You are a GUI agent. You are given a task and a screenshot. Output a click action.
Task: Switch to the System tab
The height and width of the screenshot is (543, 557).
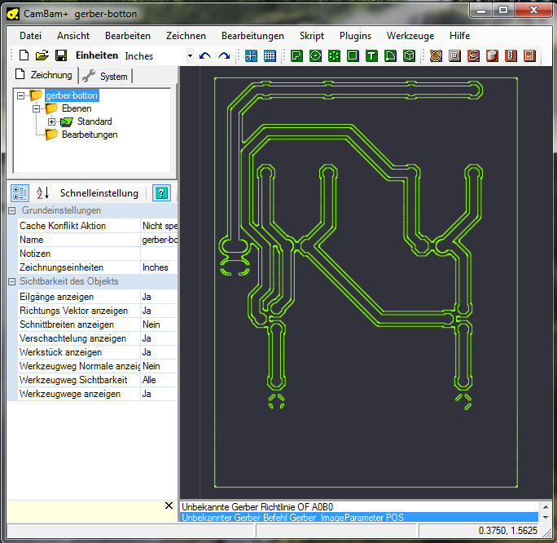click(x=105, y=76)
